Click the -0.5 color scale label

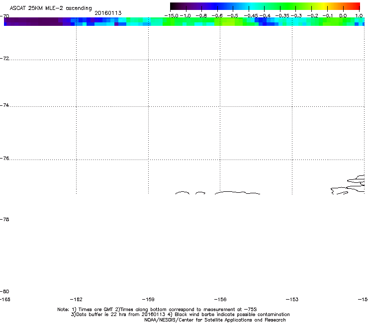tap(233, 16)
